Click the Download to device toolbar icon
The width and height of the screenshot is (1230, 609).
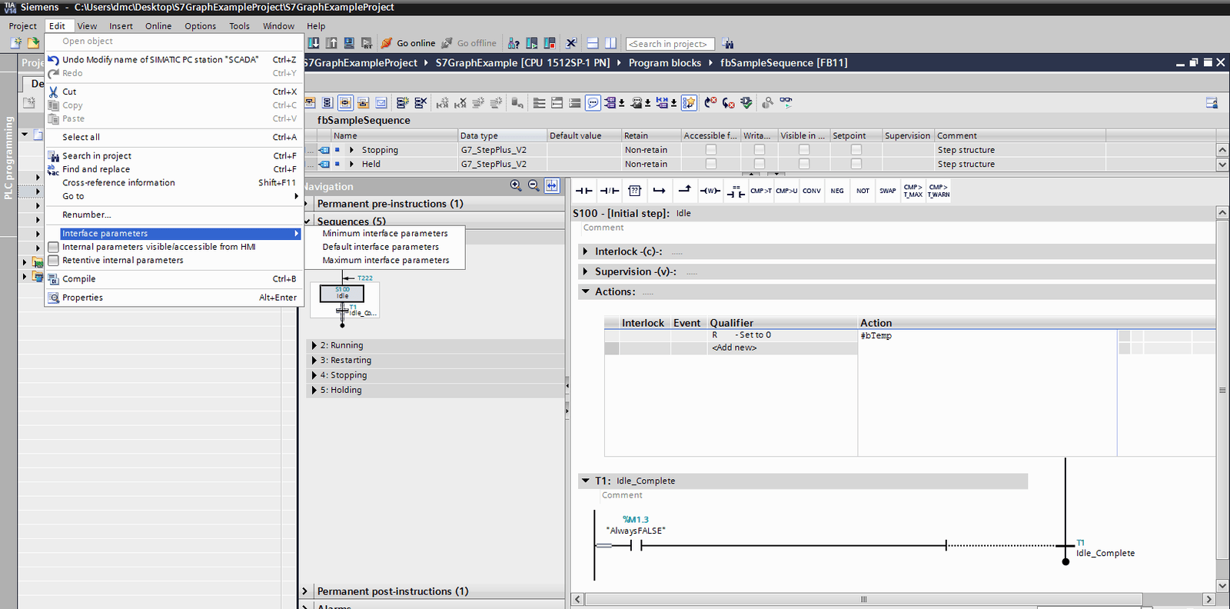point(314,43)
